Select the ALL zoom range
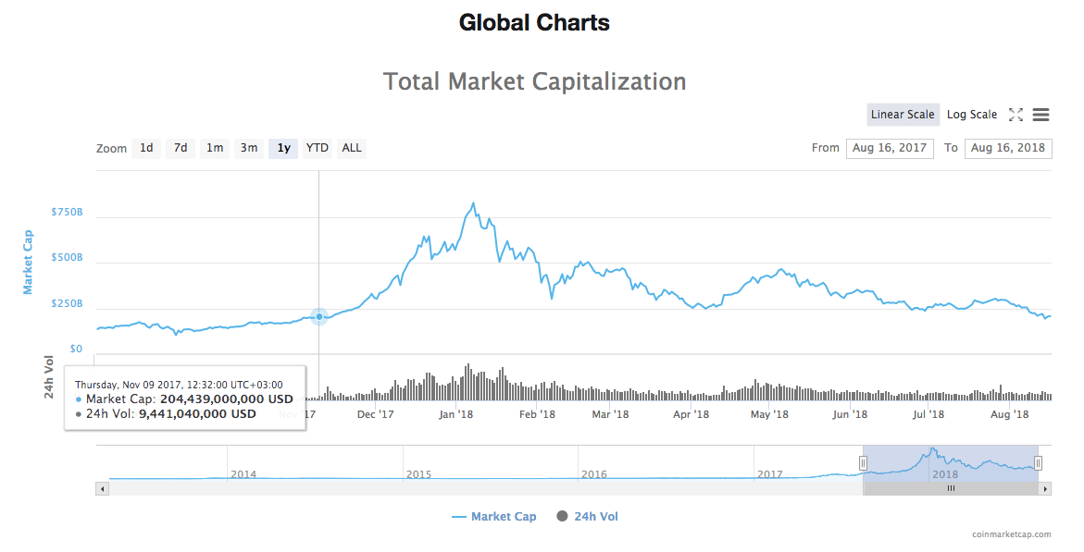This screenshot has width=1084, height=552. pos(351,148)
